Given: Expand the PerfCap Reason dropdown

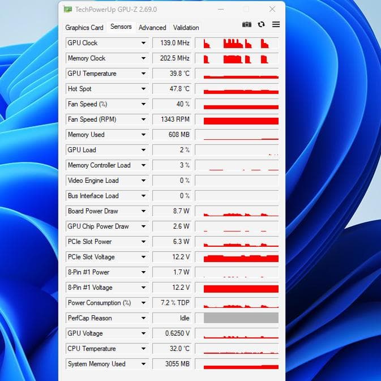Looking at the screenshot, I should click(x=144, y=319).
